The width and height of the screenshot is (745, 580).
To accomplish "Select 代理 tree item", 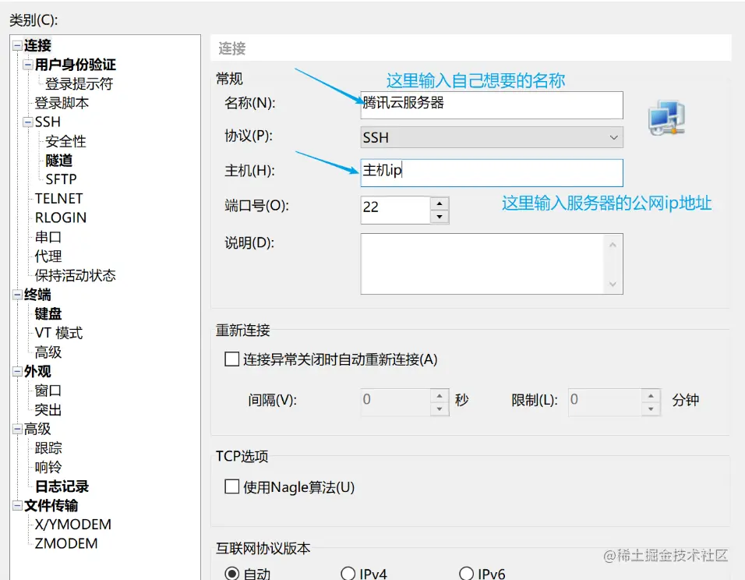I will pyautogui.click(x=48, y=256).
